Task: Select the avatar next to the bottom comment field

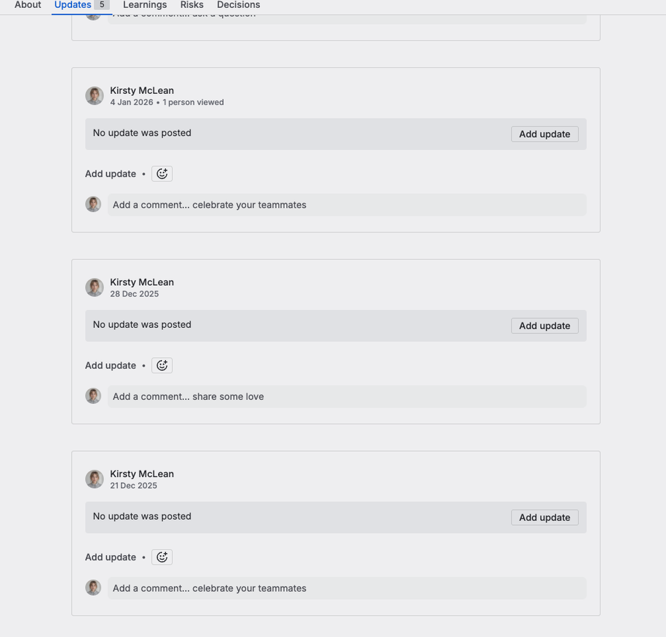Action: [93, 587]
